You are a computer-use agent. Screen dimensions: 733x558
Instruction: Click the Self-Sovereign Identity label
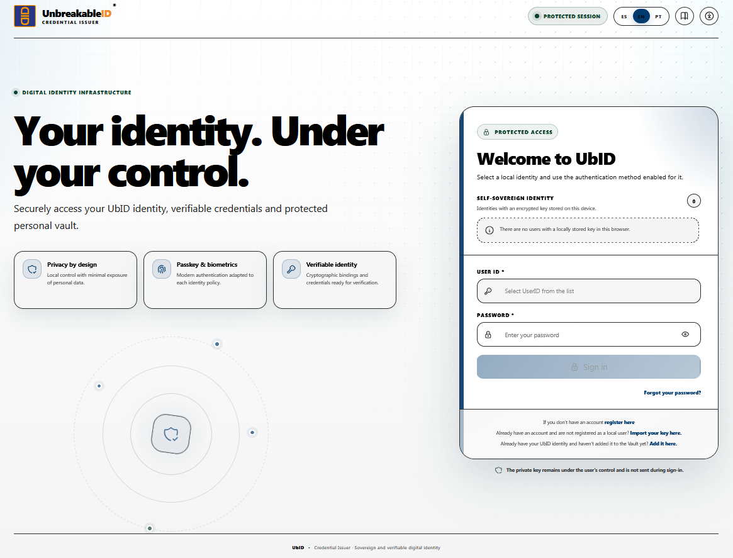515,198
